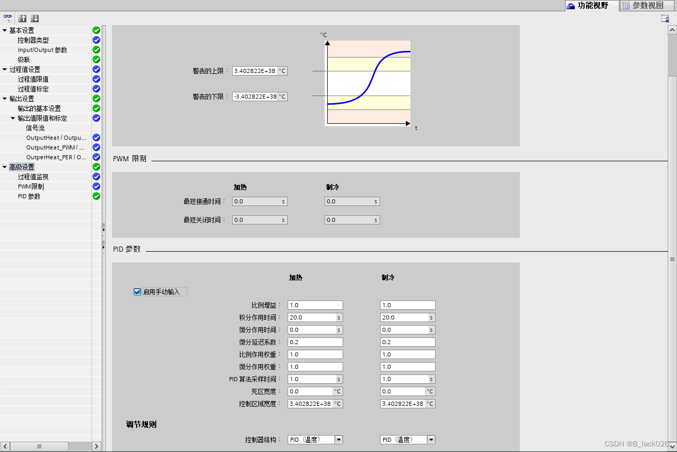Open cooling 控制器结构 dropdown

point(431,440)
